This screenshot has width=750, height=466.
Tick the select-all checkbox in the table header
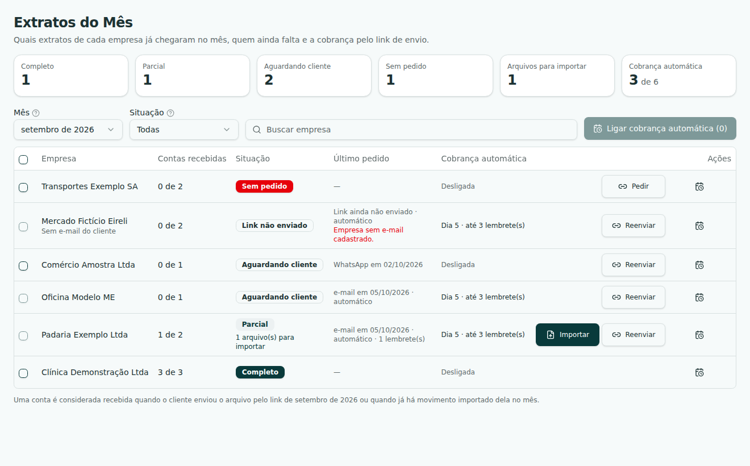(x=23, y=159)
